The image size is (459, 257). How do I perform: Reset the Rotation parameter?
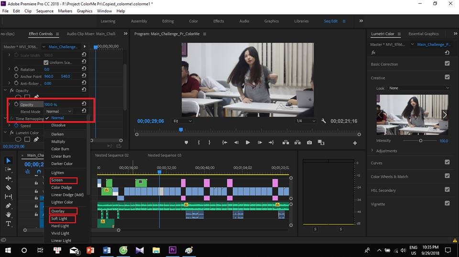84,69
